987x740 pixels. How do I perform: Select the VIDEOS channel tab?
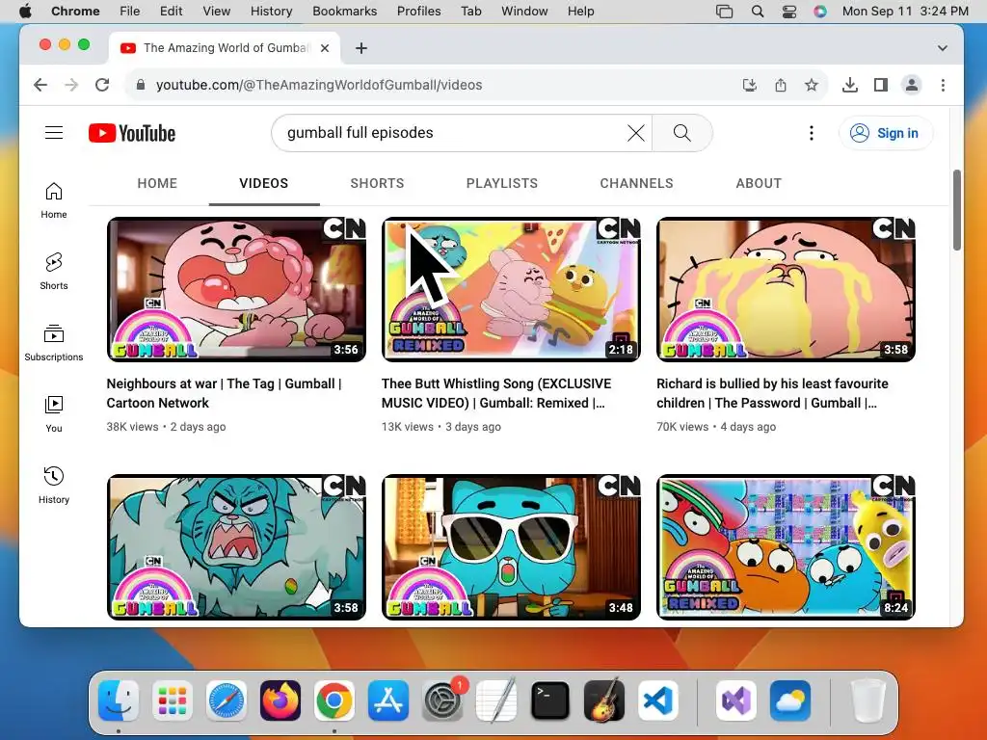pyautogui.click(x=264, y=183)
